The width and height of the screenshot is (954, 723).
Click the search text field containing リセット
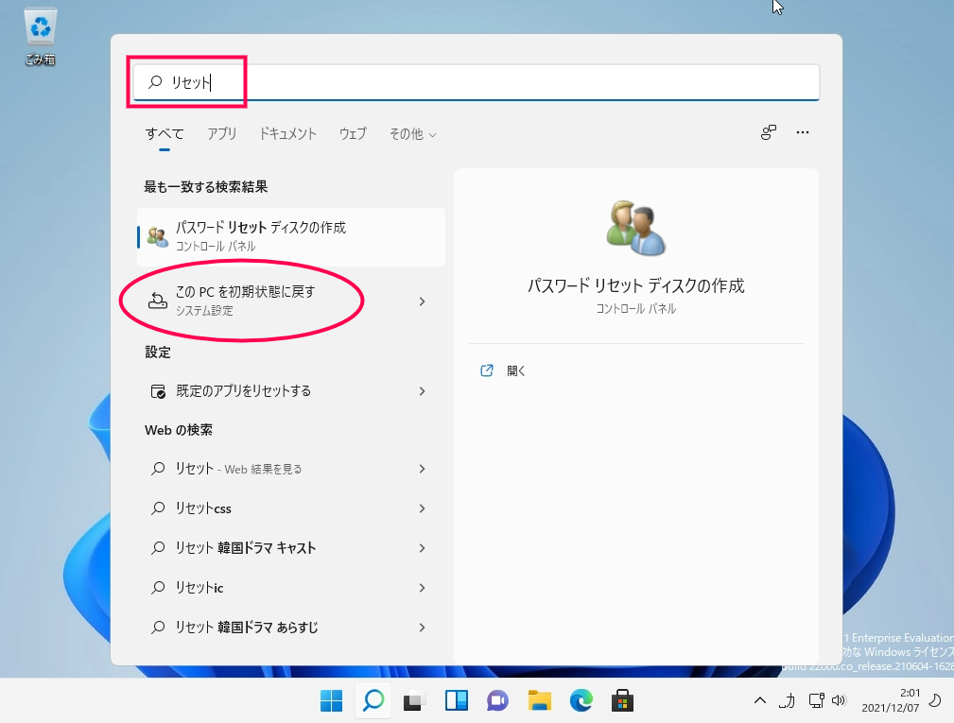[477, 82]
